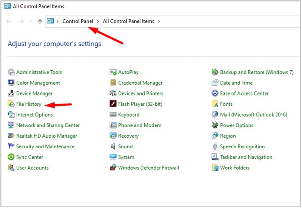This screenshot has width=302, height=208.
Task: Click the File History icon
Action: click(11, 104)
